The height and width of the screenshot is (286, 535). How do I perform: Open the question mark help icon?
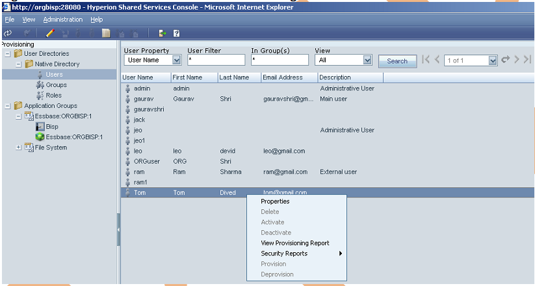point(176,33)
